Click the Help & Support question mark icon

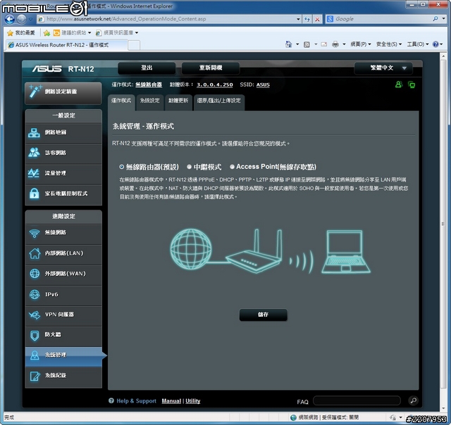click(x=111, y=400)
